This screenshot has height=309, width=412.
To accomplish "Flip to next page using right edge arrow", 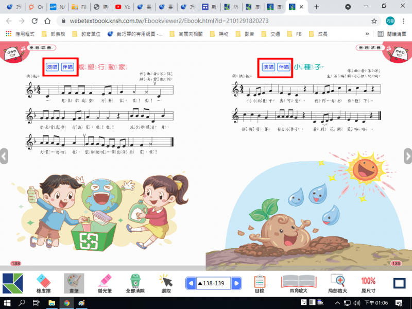I will click(407, 155).
